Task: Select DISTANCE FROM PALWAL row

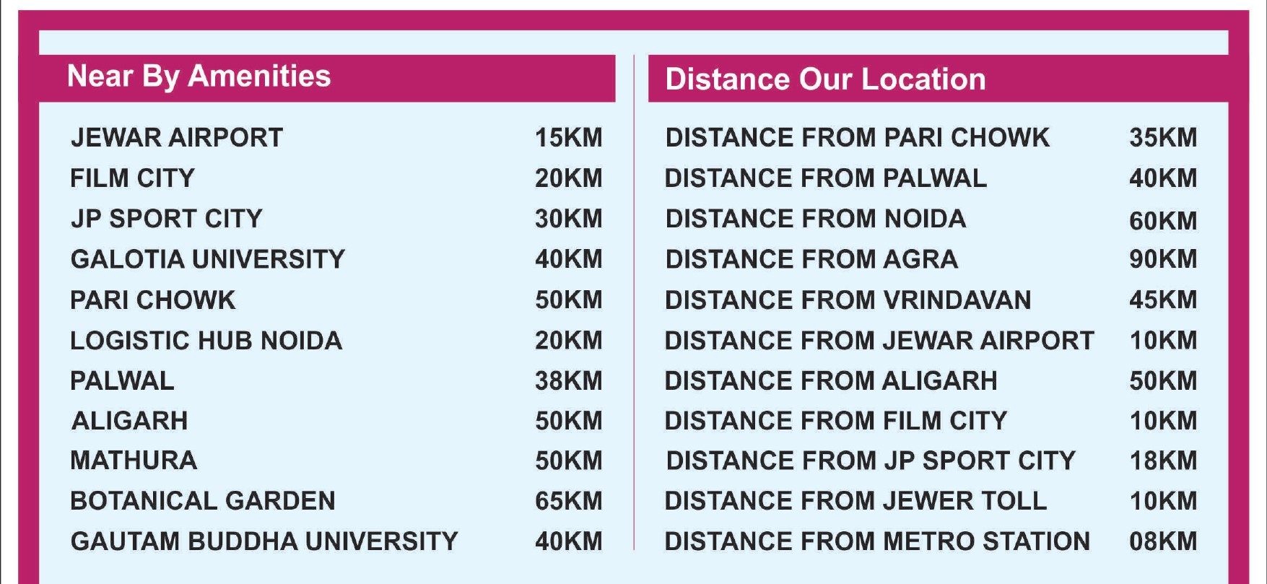Action: [x=931, y=178]
